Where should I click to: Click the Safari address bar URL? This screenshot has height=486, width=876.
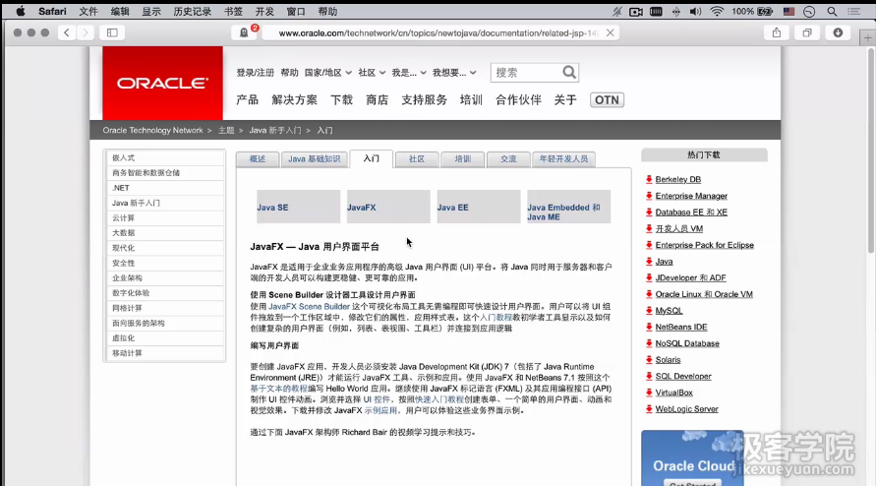pos(438,33)
